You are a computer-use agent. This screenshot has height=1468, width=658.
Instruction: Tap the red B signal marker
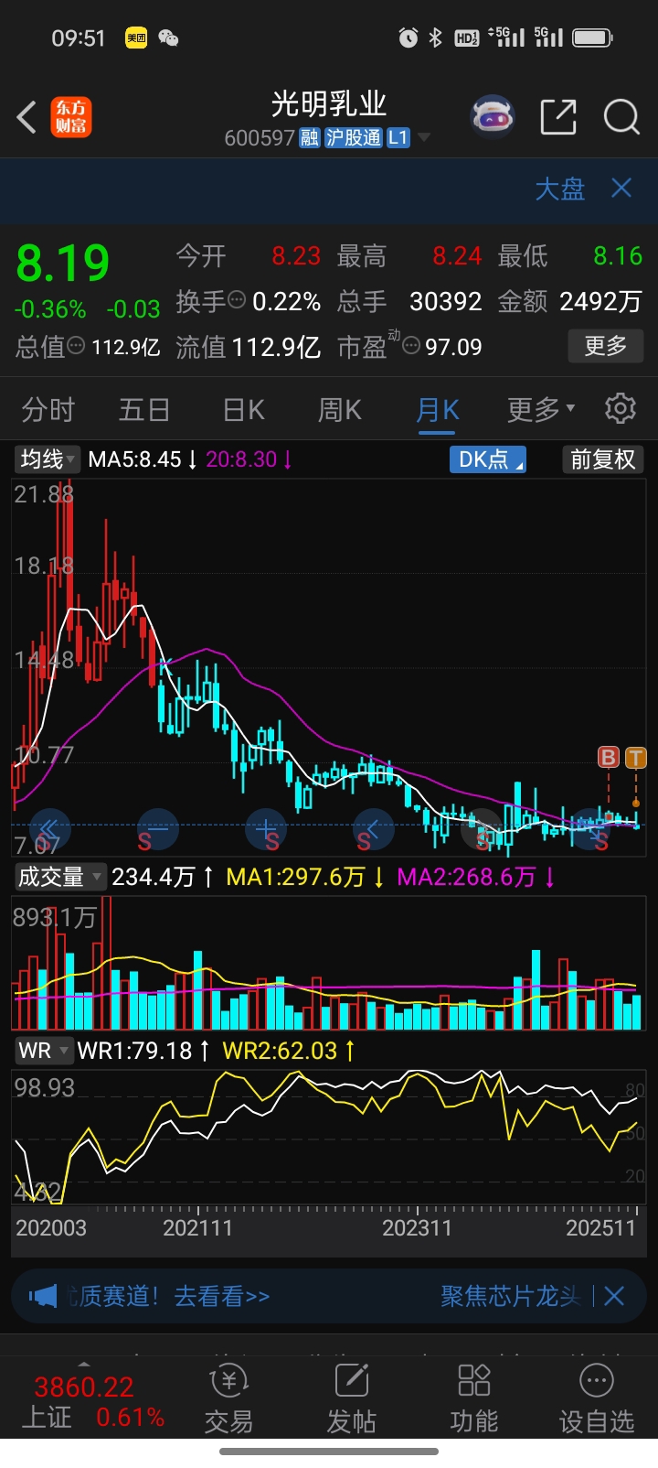point(608,757)
